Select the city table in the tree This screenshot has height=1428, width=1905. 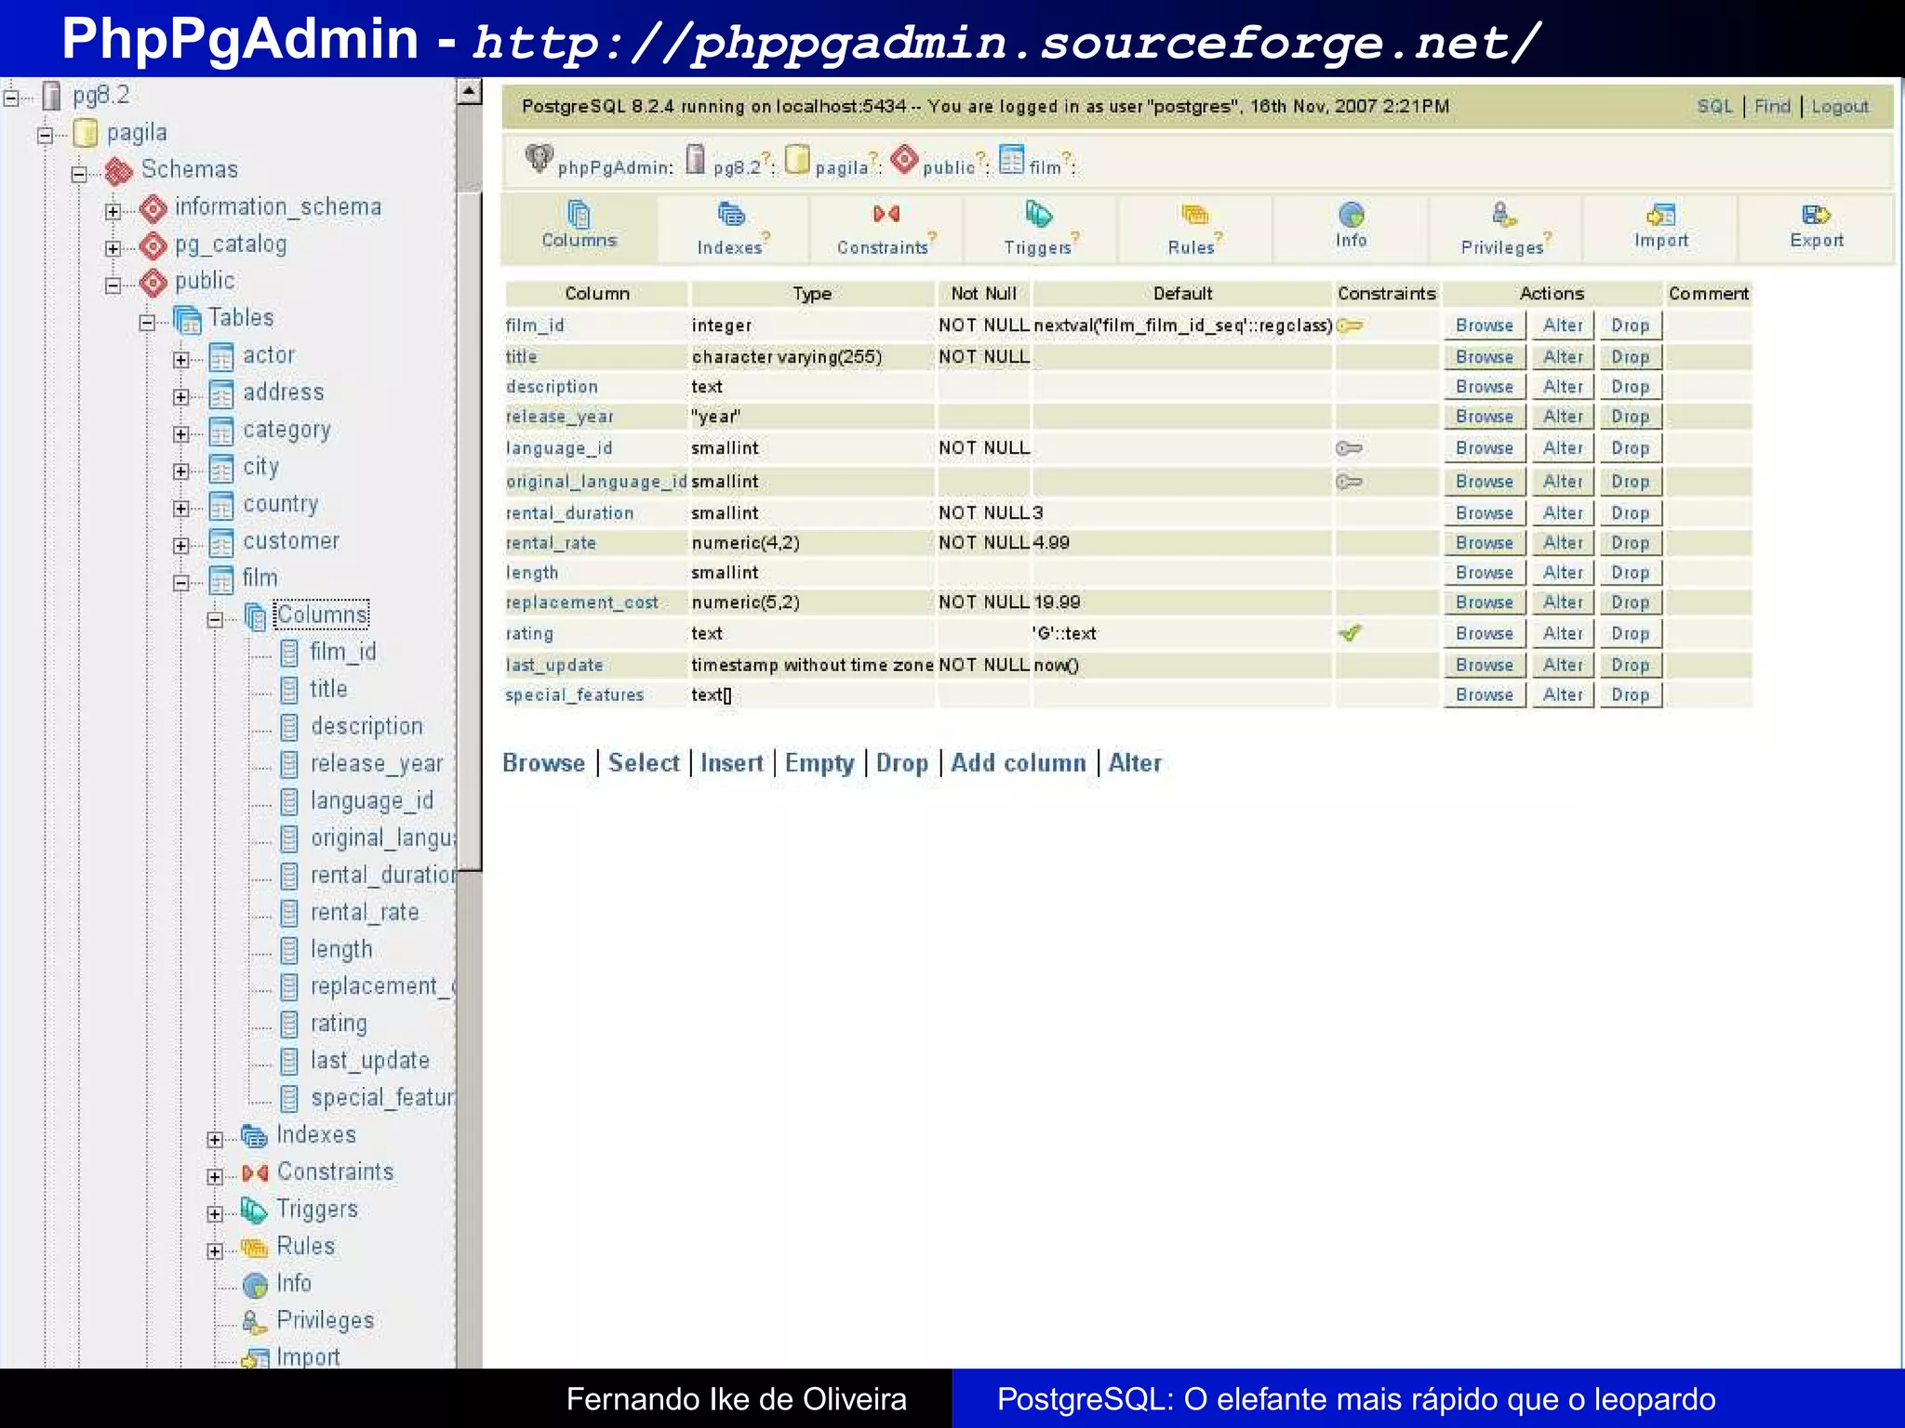click(260, 468)
